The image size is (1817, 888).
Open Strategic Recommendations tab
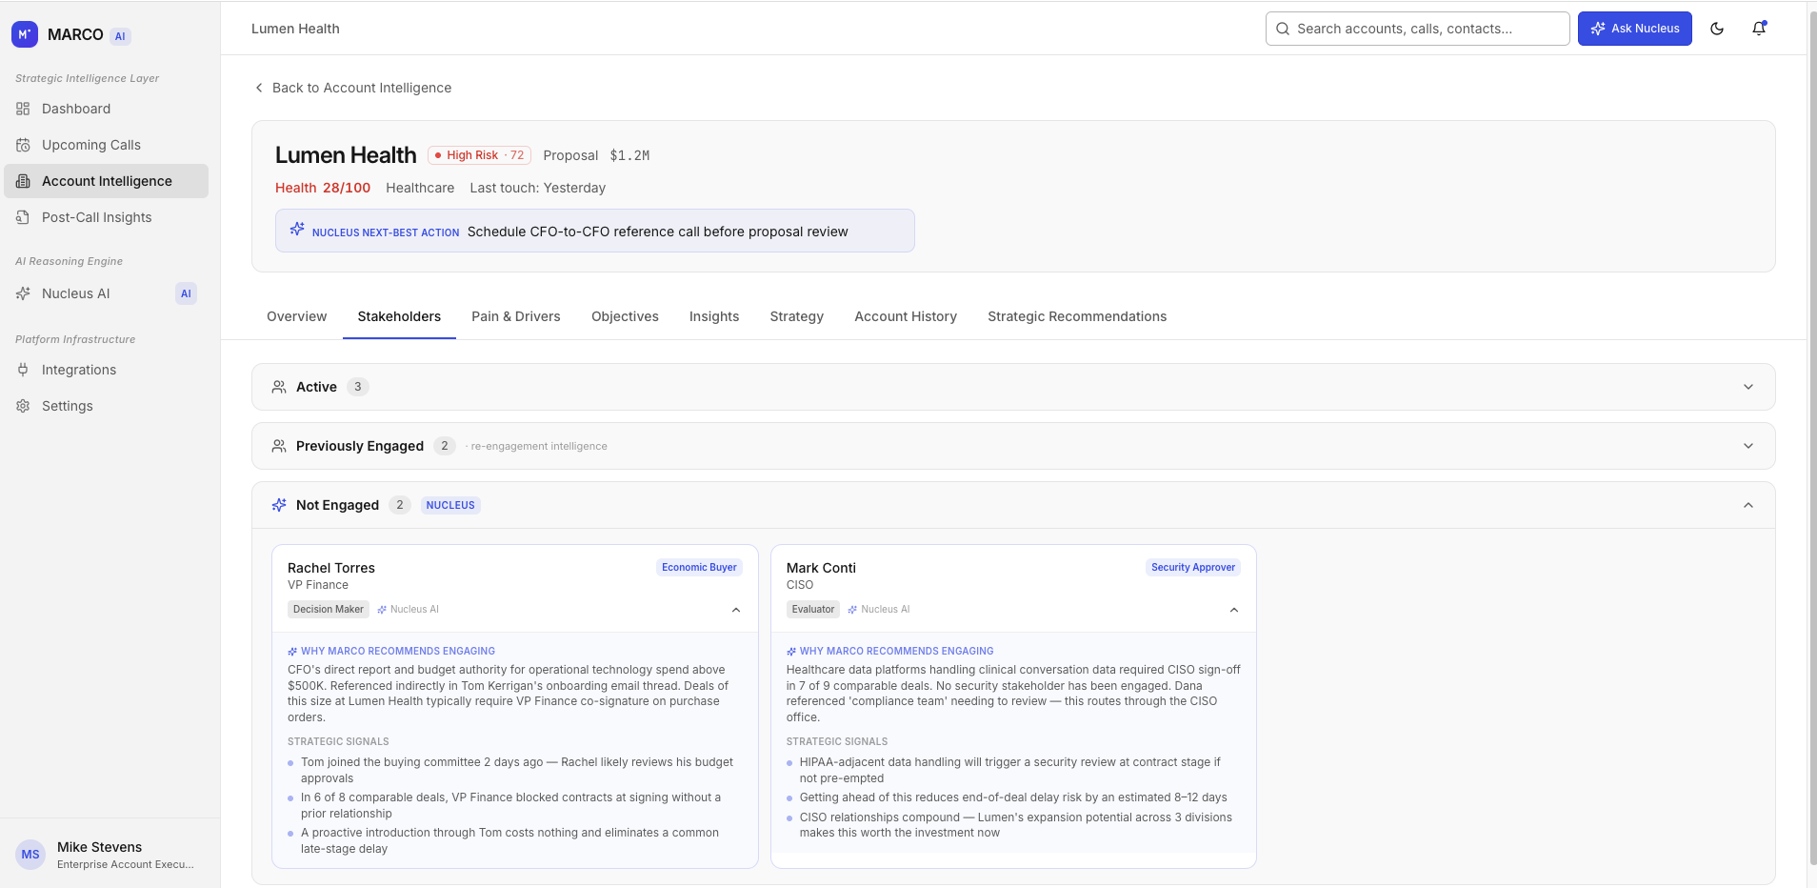[1077, 316]
